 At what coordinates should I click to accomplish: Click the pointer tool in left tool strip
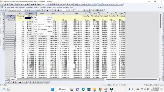click(x=3, y=14)
